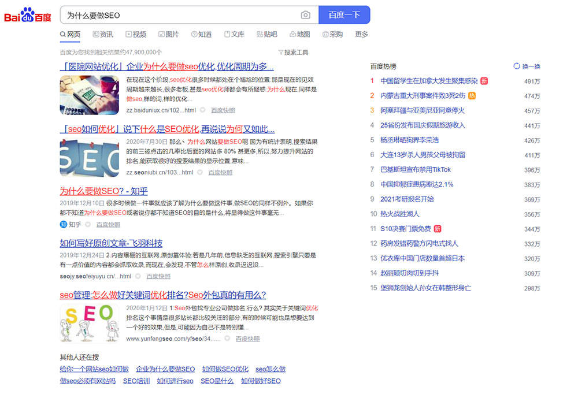Open the seo如何优化 result title
The height and width of the screenshot is (394, 578).
(x=168, y=129)
